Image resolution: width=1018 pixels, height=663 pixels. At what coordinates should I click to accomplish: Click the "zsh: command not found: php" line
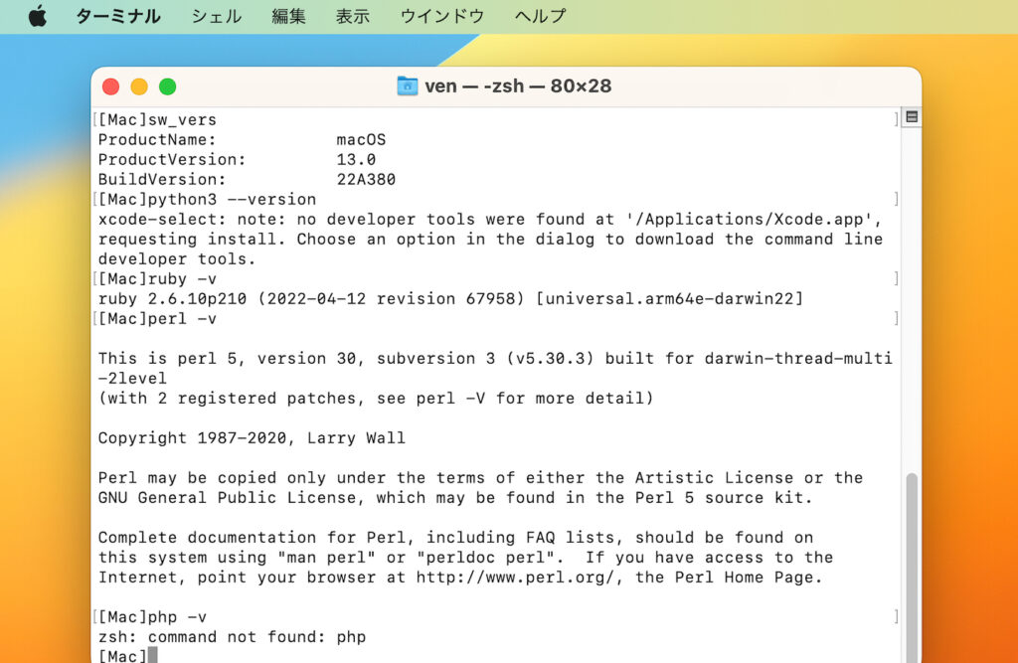click(232, 637)
